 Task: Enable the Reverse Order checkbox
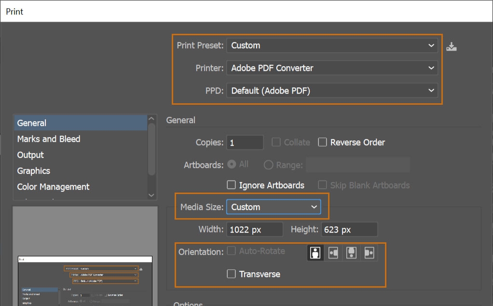[x=322, y=142]
